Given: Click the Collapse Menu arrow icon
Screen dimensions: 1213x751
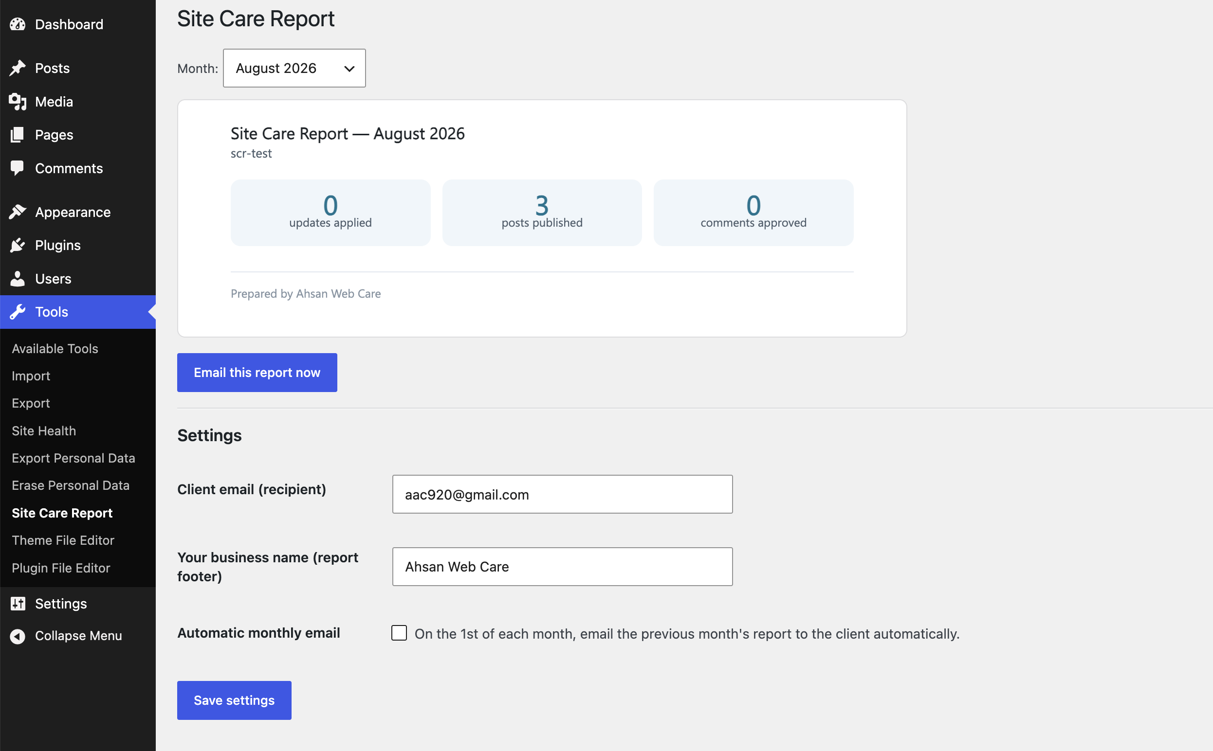Looking at the screenshot, I should tap(18, 636).
